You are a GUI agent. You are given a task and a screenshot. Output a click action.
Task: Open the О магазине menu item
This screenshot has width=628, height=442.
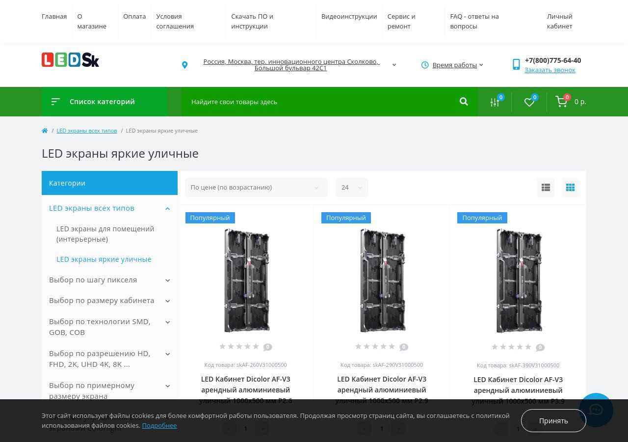pos(92,22)
